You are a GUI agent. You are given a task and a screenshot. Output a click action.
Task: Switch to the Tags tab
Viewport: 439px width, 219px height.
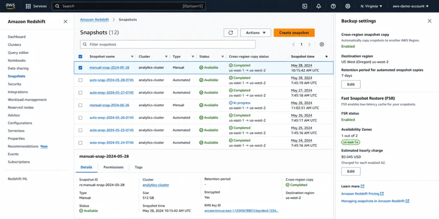pos(138,167)
